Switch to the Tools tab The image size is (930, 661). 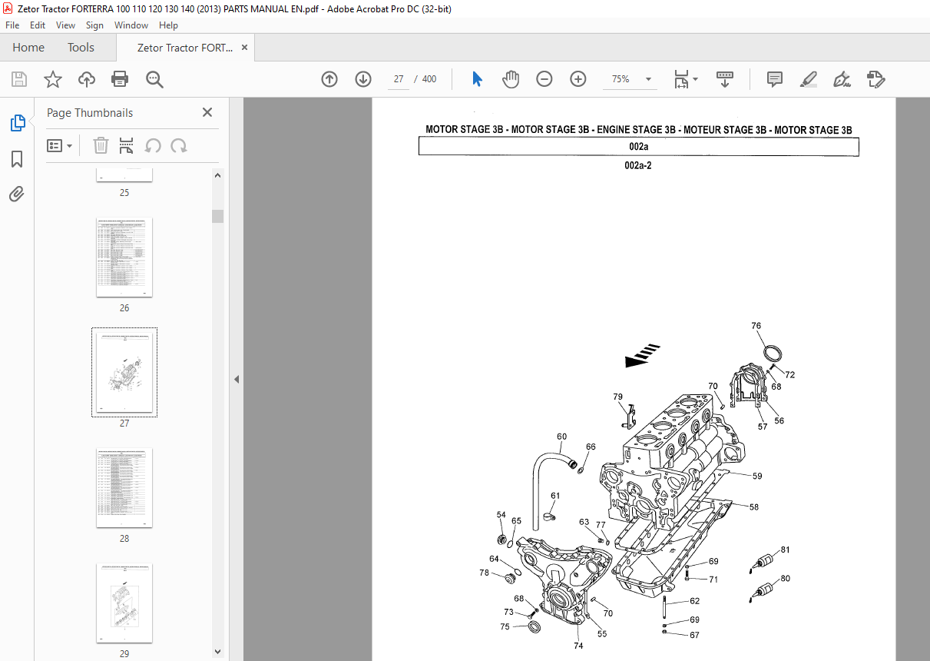(x=81, y=48)
